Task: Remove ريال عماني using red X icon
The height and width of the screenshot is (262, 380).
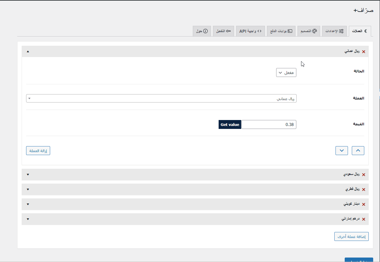Action: coord(364,52)
